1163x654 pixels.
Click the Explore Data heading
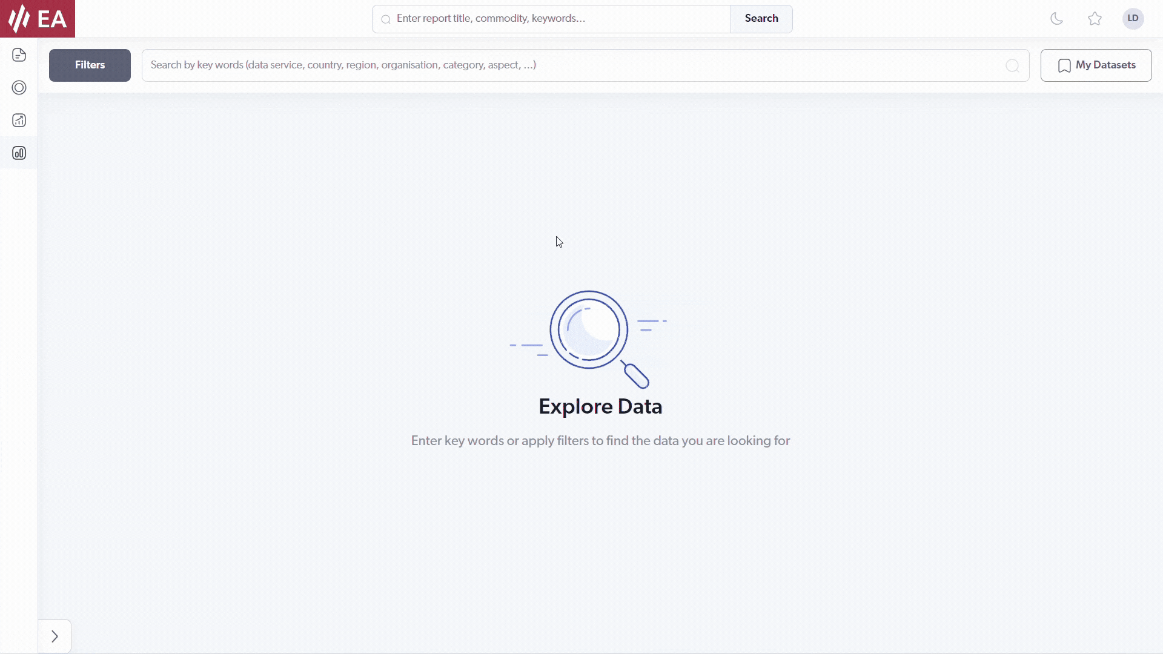600,406
